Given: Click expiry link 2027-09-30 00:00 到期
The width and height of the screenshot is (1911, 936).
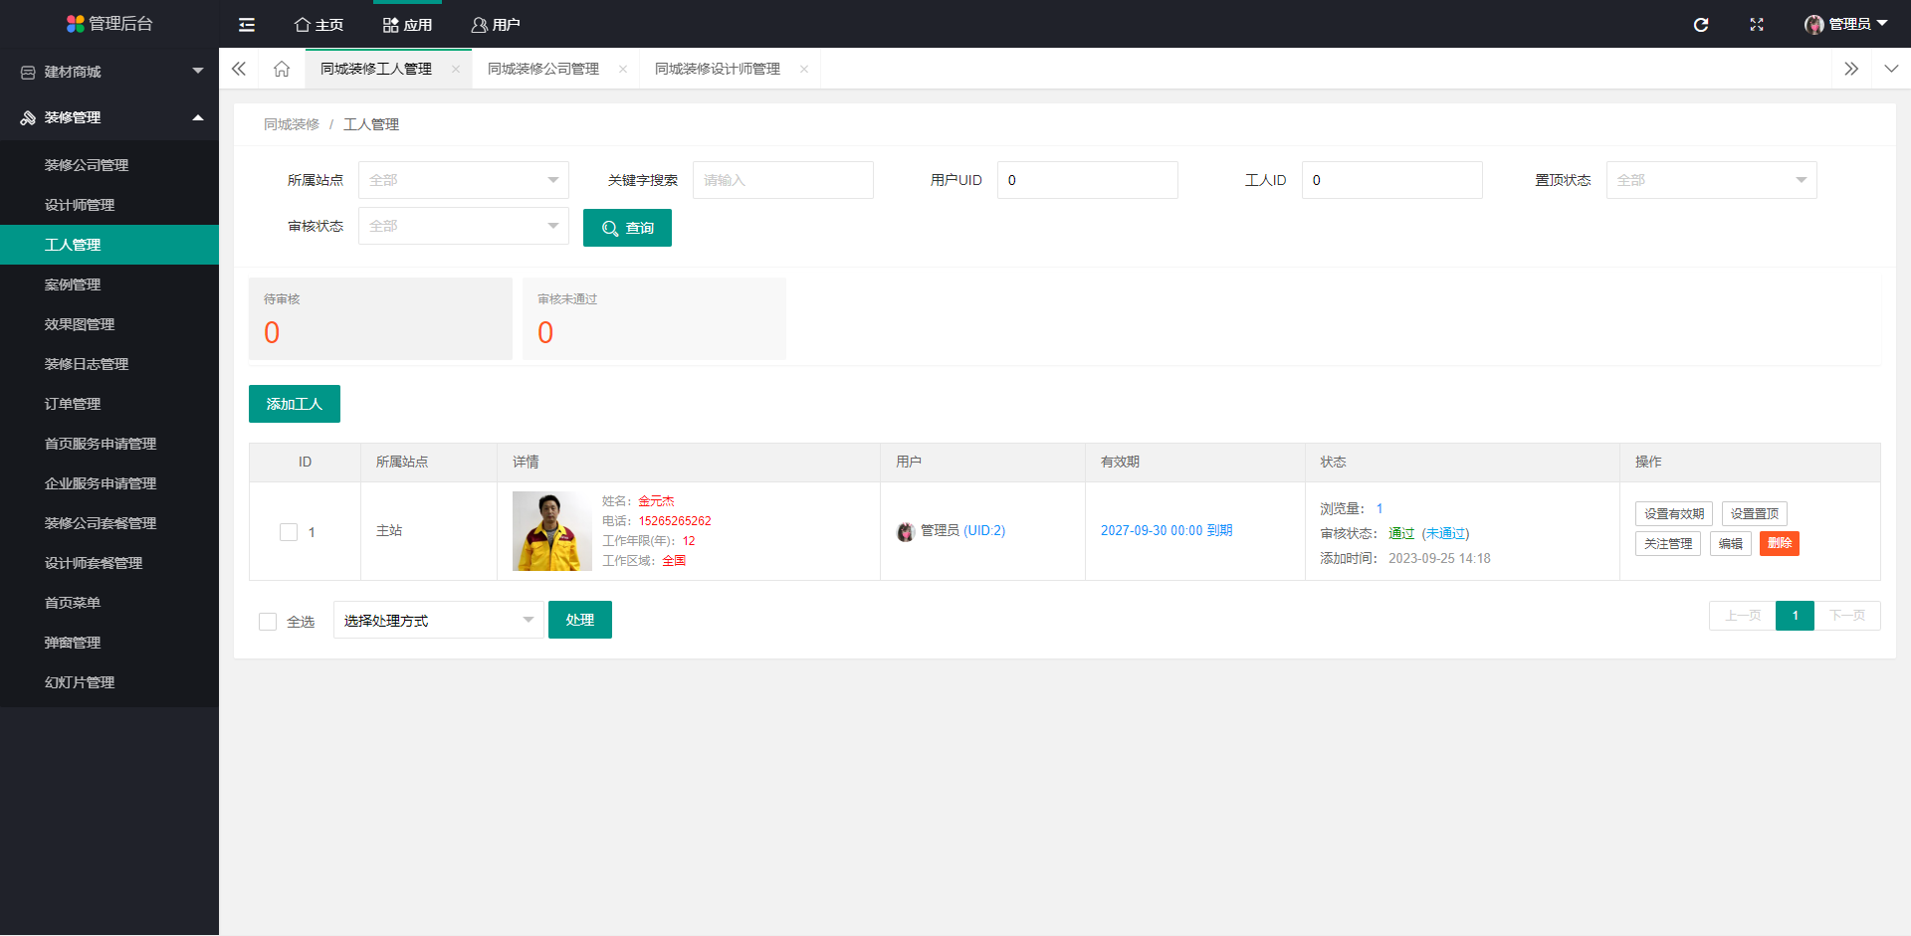Looking at the screenshot, I should 1167,531.
